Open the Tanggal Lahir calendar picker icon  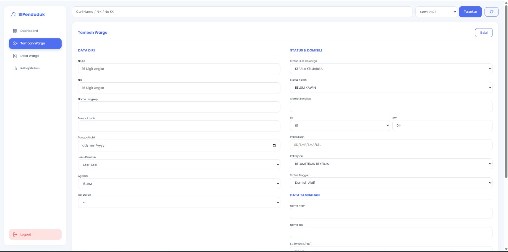[x=274, y=146]
